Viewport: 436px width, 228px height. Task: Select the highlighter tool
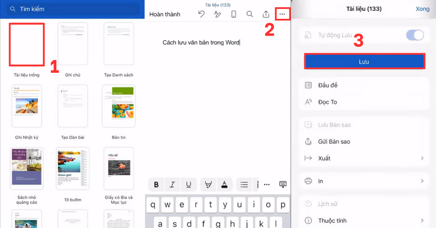pyautogui.click(x=208, y=185)
